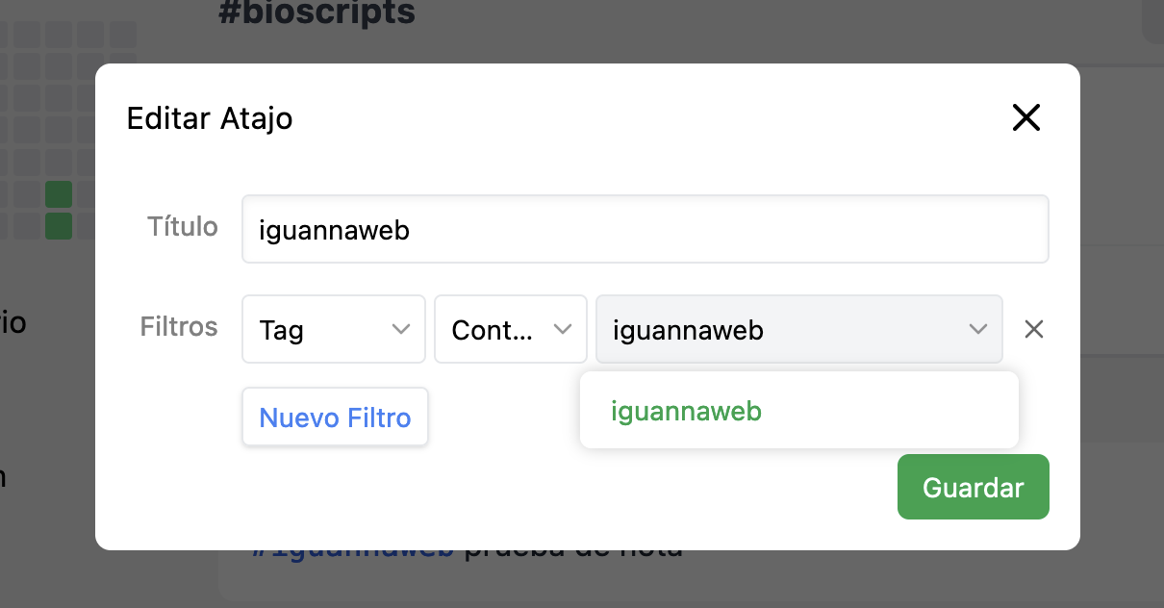Screen dimensions: 1164x608
Task: Open the Tag filter type dropdown
Action: pos(334,329)
